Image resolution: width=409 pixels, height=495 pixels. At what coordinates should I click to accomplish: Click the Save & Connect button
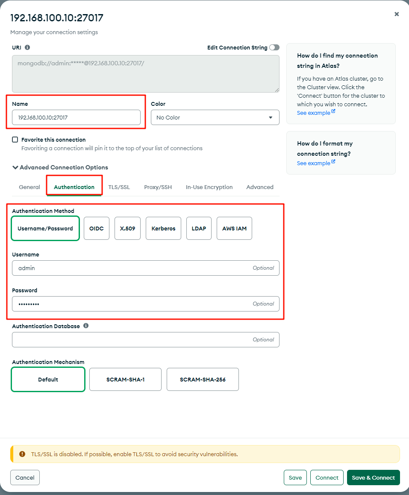373,478
